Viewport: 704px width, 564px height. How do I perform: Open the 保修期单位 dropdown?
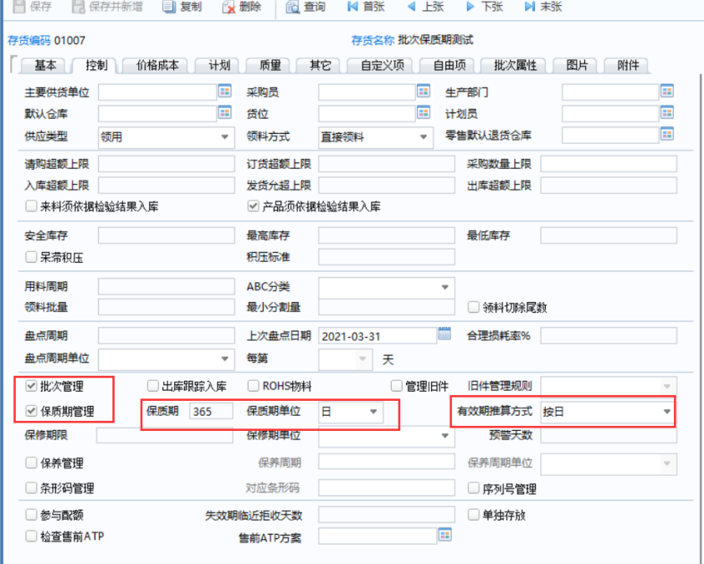pyautogui.click(x=444, y=435)
